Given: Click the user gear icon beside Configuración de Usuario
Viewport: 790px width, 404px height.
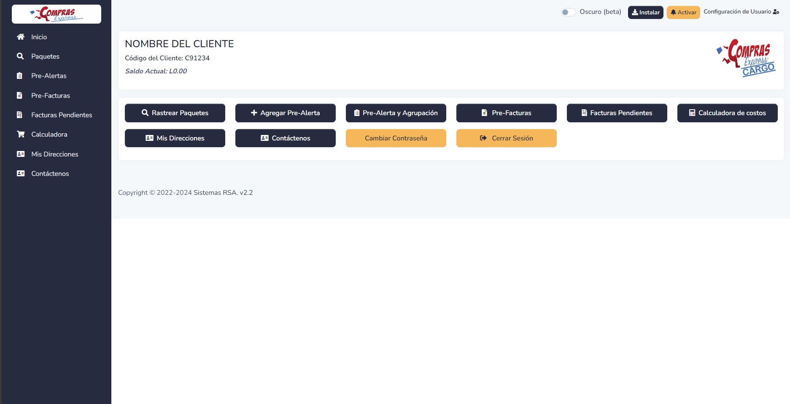Looking at the screenshot, I should (x=776, y=12).
